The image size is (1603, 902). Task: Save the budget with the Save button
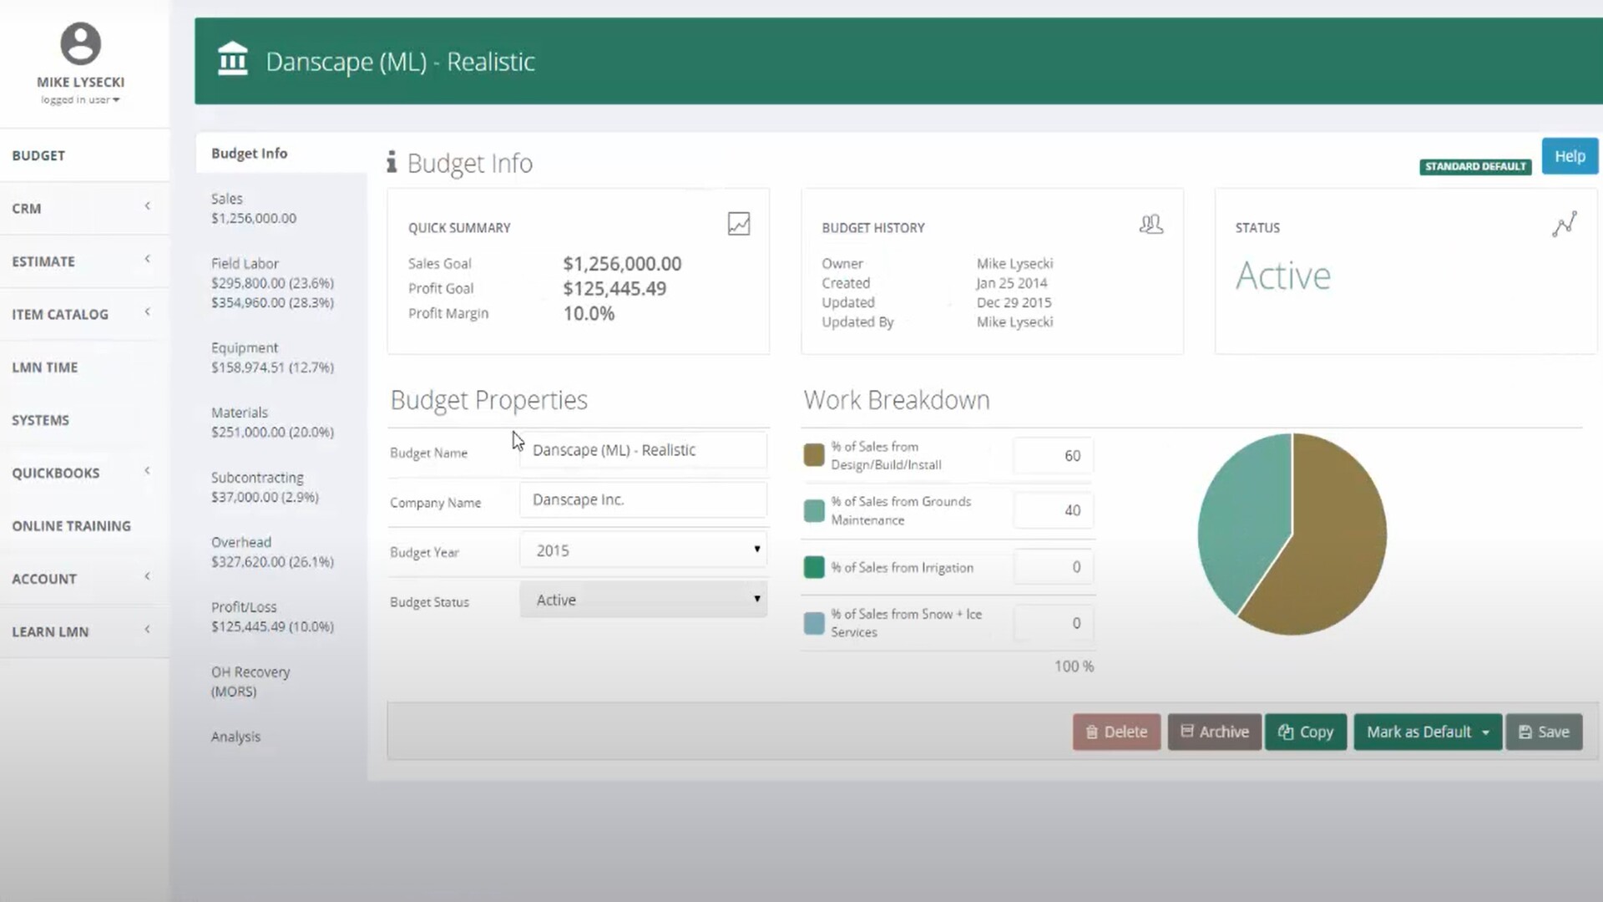[x=1544, y=732]
